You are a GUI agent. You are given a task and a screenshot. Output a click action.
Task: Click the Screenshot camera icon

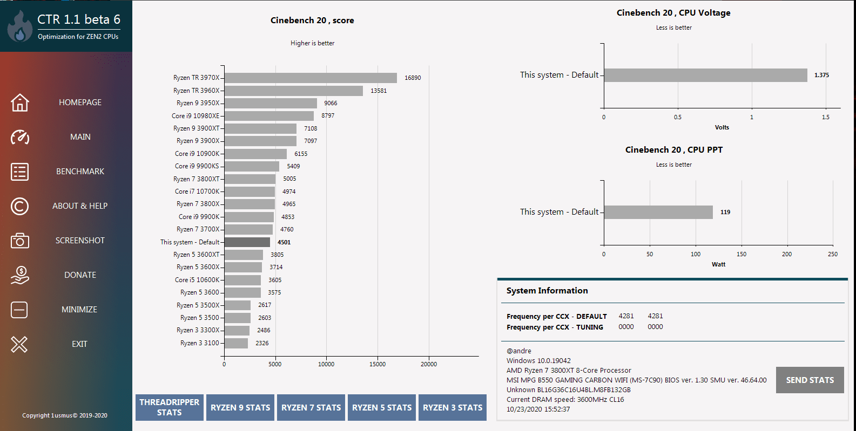tap(20, 241)
